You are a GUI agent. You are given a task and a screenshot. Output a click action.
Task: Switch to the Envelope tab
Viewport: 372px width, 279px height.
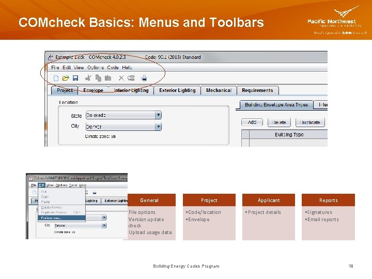[93, 90]
